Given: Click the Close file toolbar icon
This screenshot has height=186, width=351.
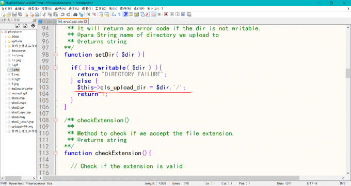Looking at the screenshot, I should 26,14.
